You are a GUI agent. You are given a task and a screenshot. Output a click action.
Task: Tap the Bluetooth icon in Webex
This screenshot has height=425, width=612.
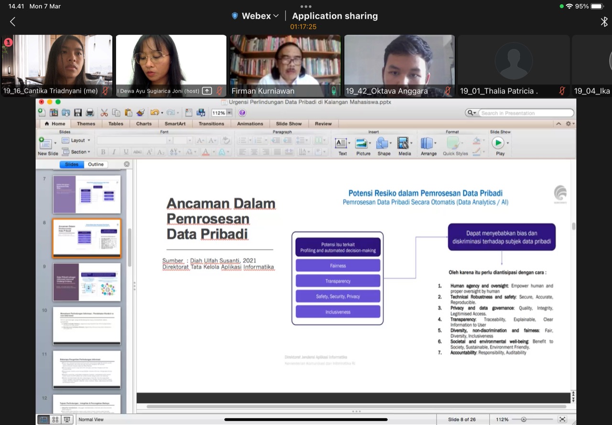click(604, 22)
